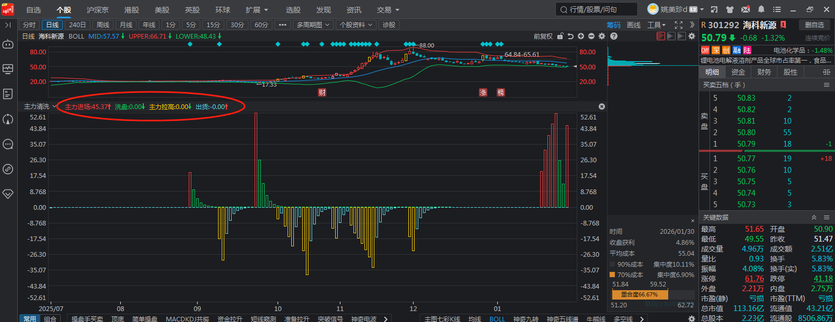Open the 交易 dropdown menu
This screenshot has width=835, height=322.
tap(388, 10)
